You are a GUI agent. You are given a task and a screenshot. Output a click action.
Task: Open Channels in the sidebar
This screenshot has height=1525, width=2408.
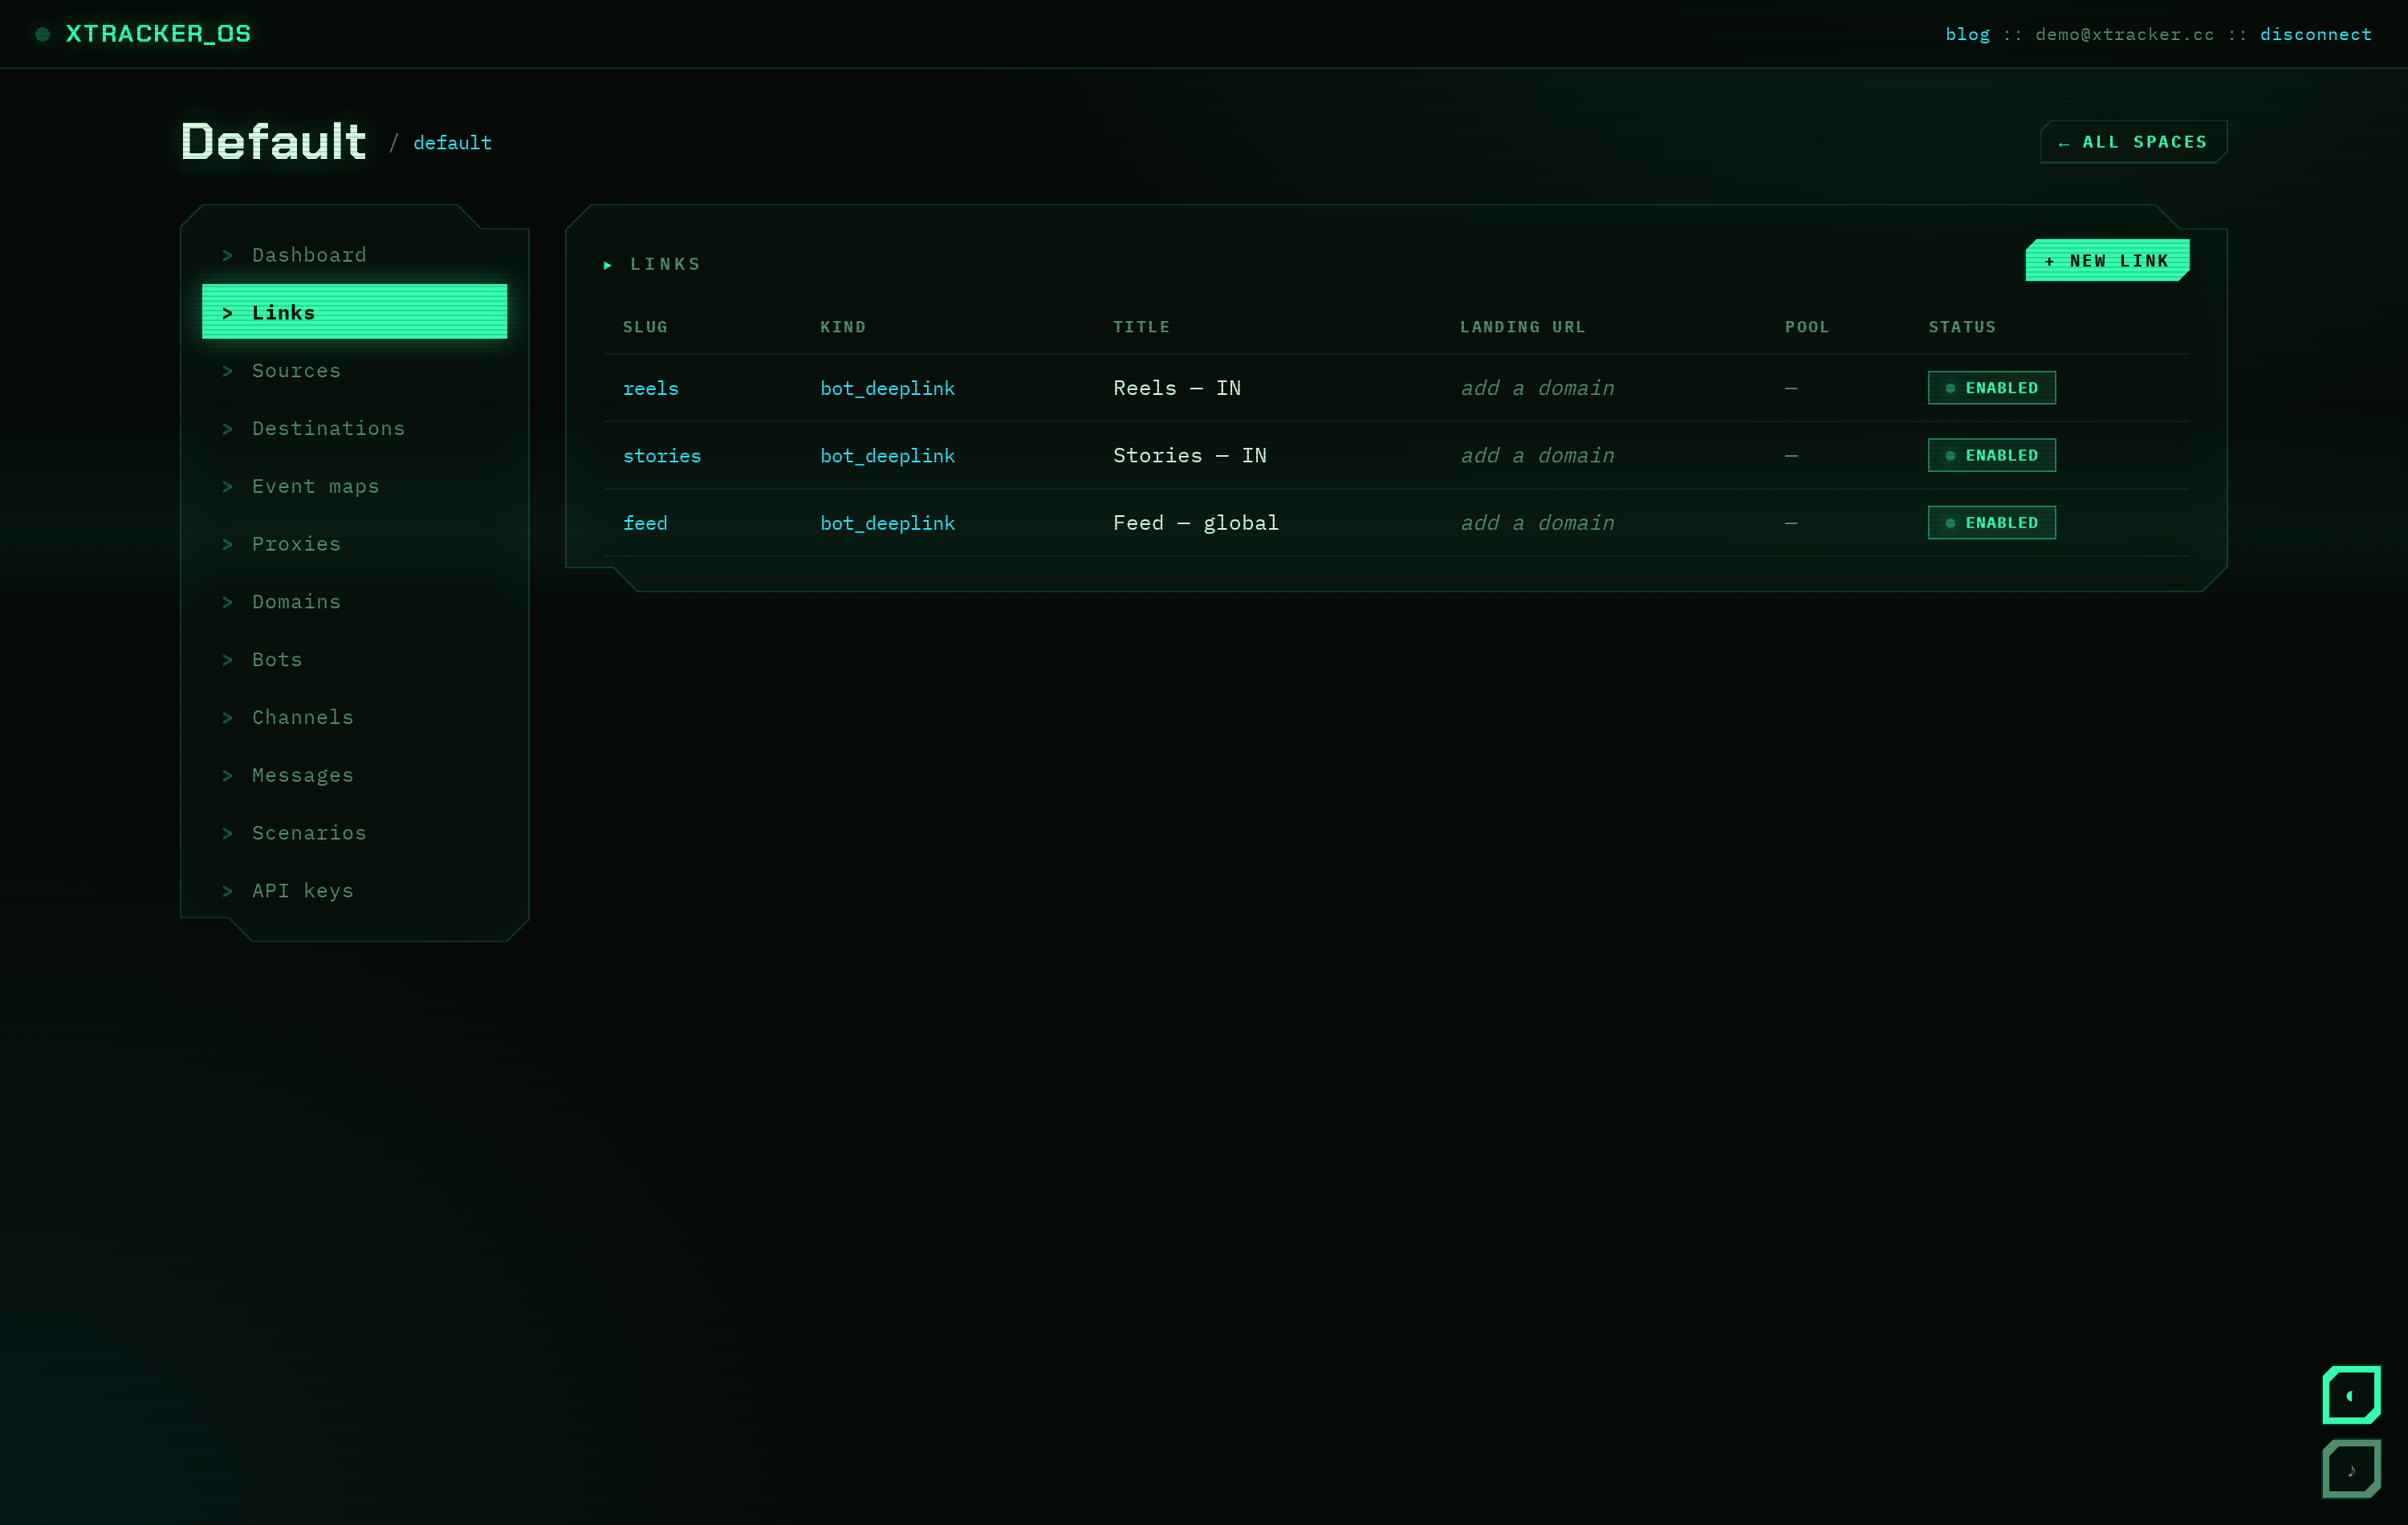(354, 717)
